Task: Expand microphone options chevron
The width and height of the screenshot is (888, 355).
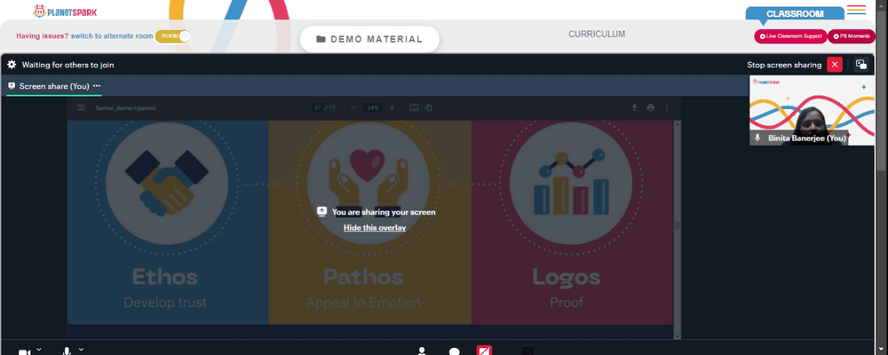Action: [x=81, y=350]
